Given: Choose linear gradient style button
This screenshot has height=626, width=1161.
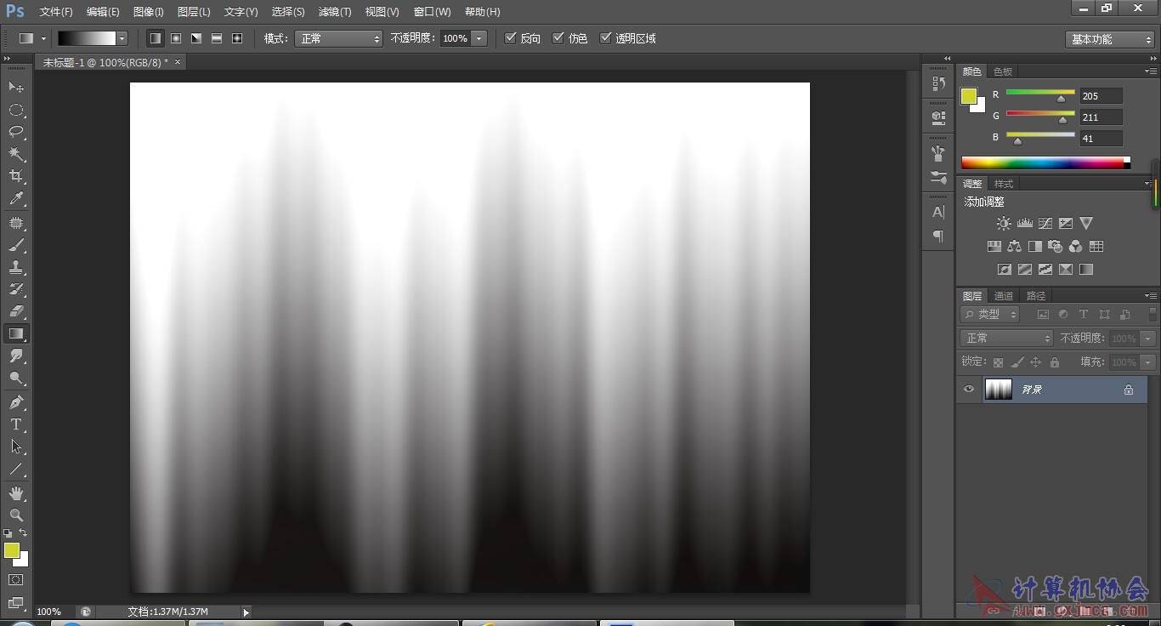Looking at the screenshot, I should tap(155, 38).
